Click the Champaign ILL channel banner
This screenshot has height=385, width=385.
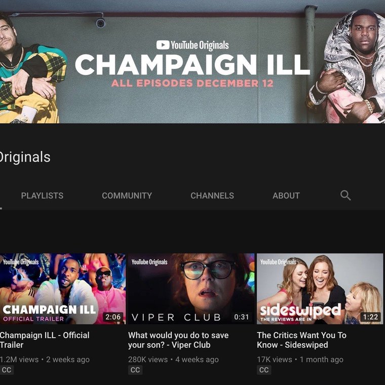[192, 62]
